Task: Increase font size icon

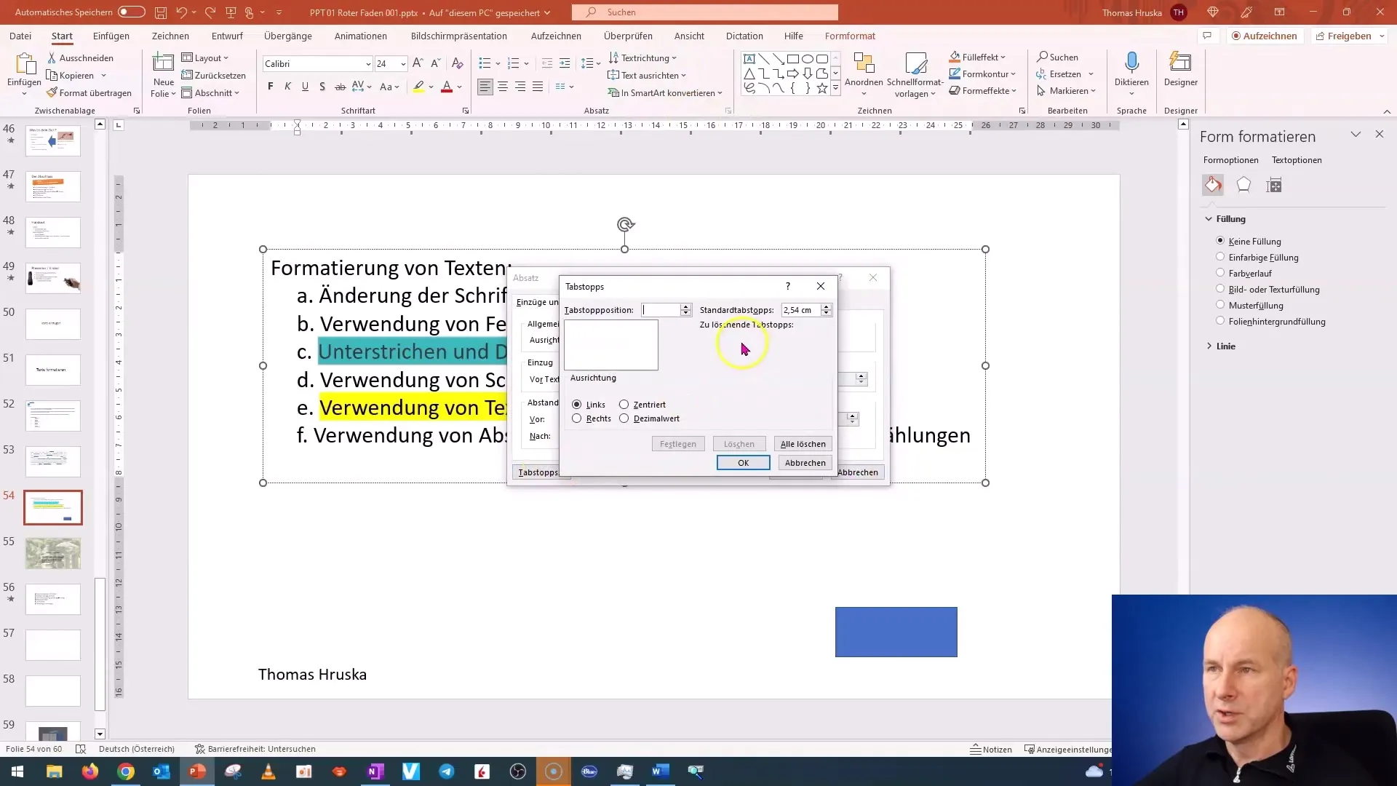Action: tap(418, 63)
